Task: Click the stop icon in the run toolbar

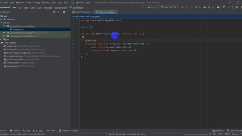Action: 213,7
